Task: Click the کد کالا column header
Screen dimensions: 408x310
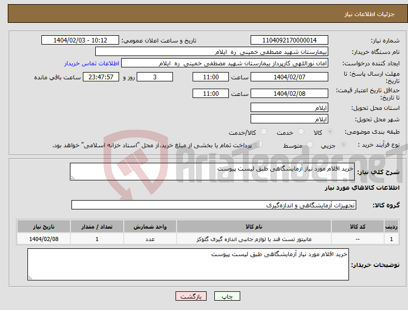Action: (x=358, y=227)
